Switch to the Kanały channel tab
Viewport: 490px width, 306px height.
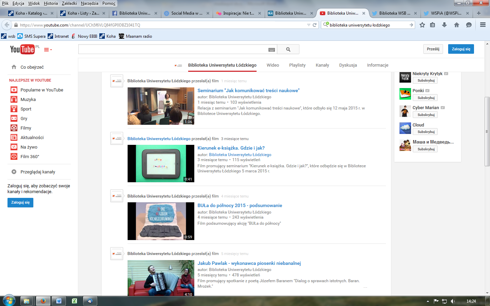[322, 65]
